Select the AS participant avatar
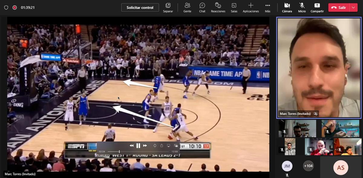The height and width of the screenshot is (178, 363). 341,168
